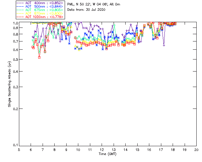Click the 0.5 label on the y-axis
Viewport: 202px width, 162px height.
point(15,59)
